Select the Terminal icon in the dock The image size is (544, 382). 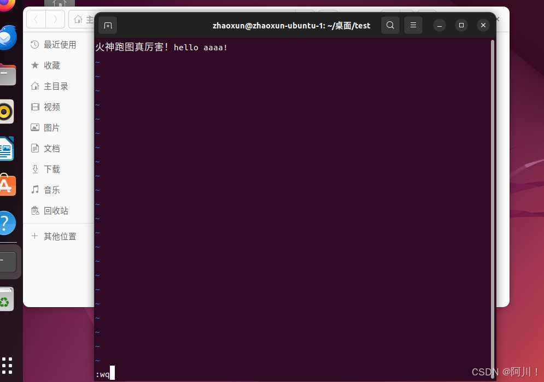[x=8, y=262]
